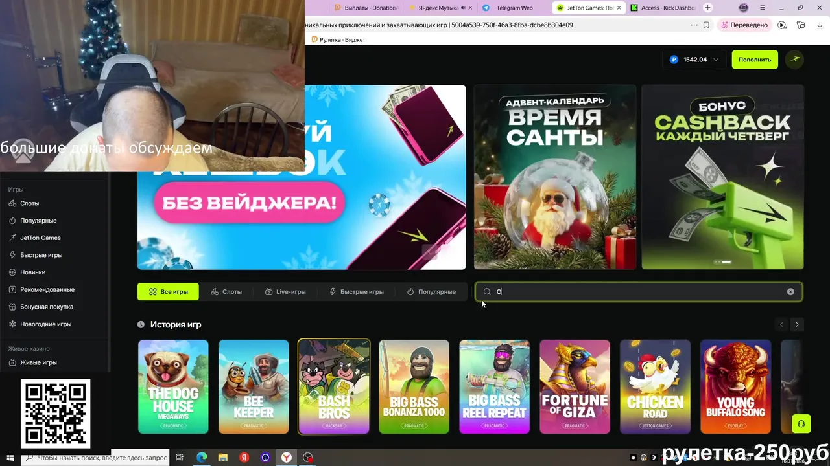Show next games in История игр
830x466 pixels.
797,324
